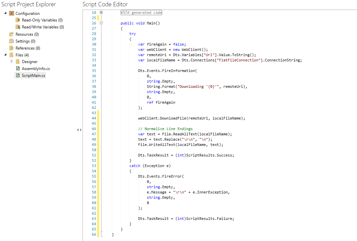Click the AssemblyInfo.cs file icon

[x=18, y=68]
